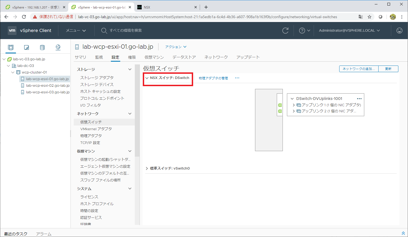
Task: Open a new browser tab
Action: tap(206, 7)
